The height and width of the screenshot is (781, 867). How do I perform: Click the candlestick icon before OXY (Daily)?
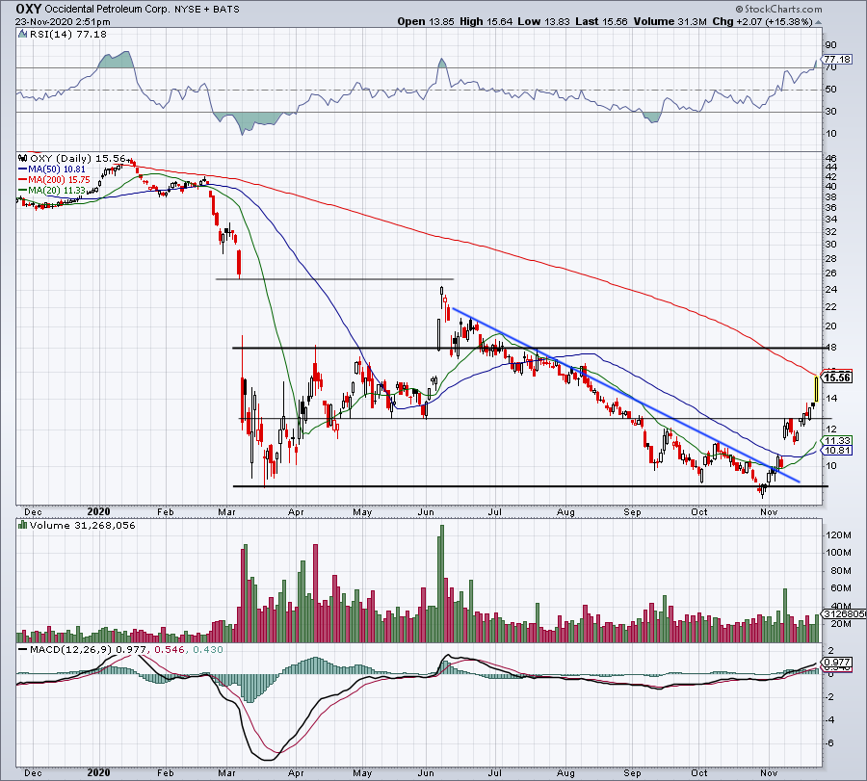click(x=23, y=158)
